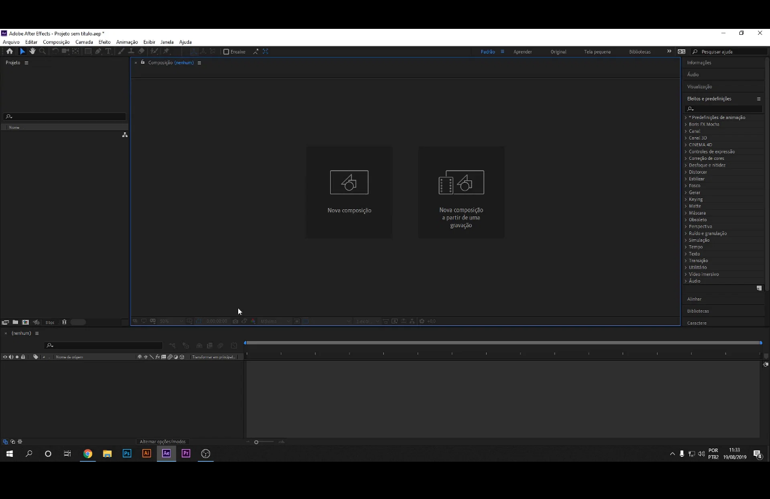Select the Brush tool
Image resolution: width=770 pixels, height=499 pixels.
(122, 51)
